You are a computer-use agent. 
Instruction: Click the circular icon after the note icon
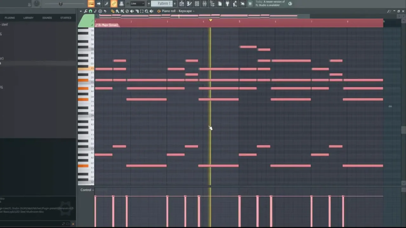100,11
